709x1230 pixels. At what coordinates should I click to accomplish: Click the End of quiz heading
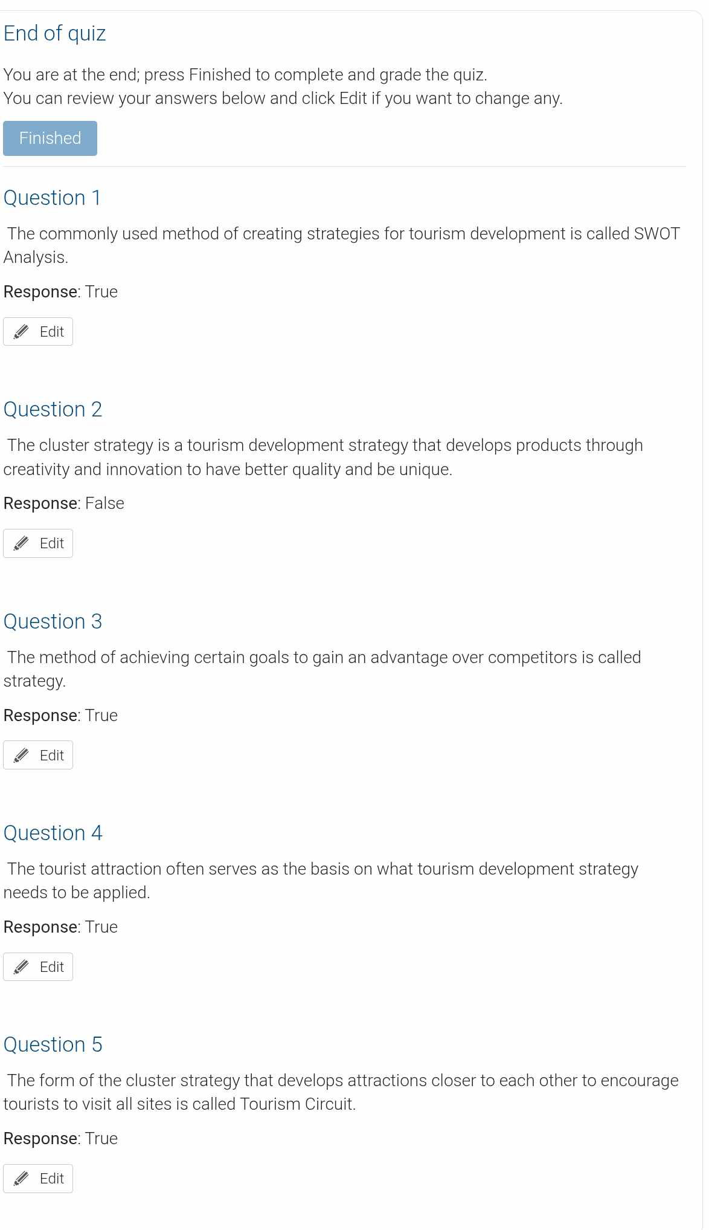pyautogui.click(x=54, y=33)
